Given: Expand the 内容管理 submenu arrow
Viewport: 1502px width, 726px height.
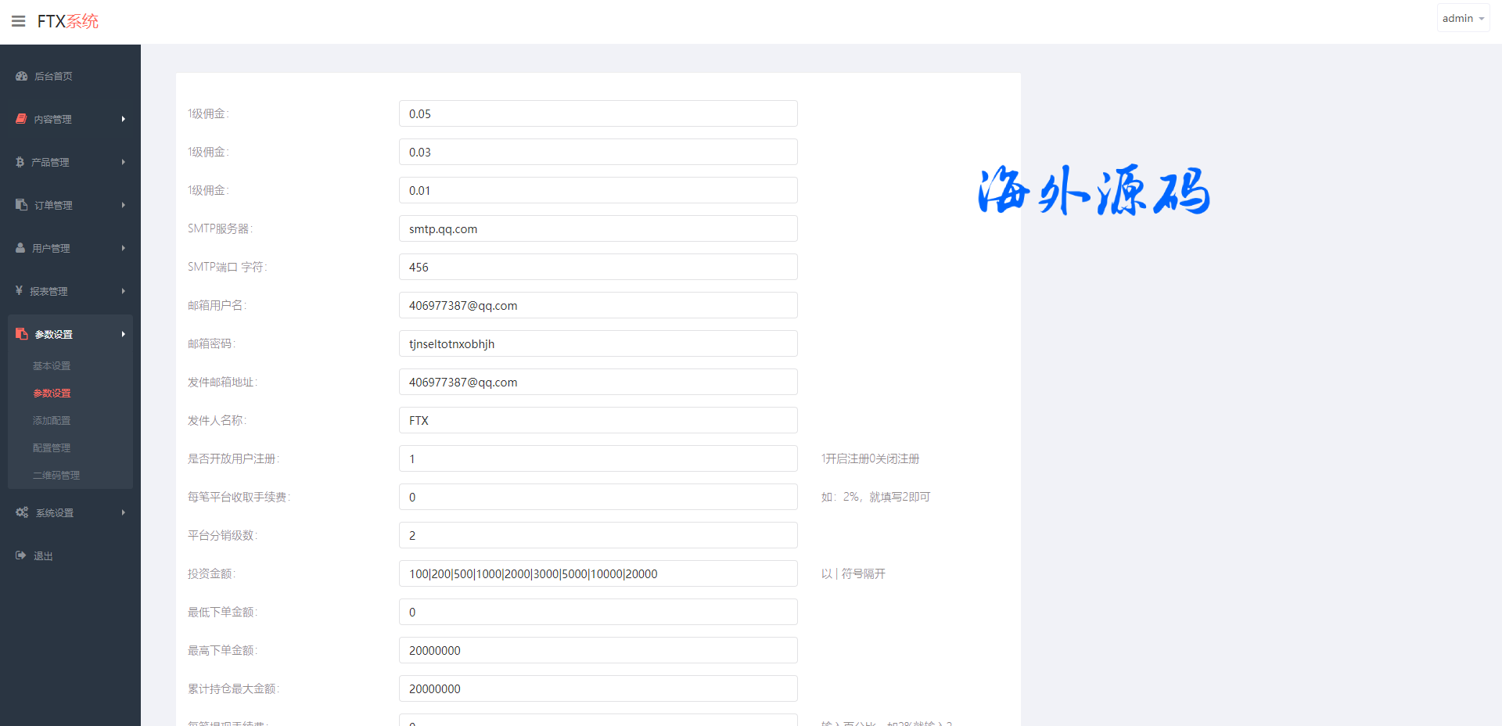Looking at the screenshot, I should pos(123,119).
